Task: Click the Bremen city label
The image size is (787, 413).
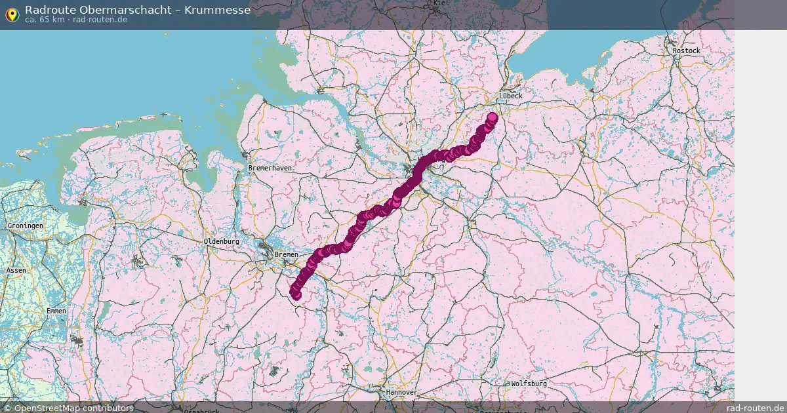Action: pyautogui.click(x=287, y=254)
